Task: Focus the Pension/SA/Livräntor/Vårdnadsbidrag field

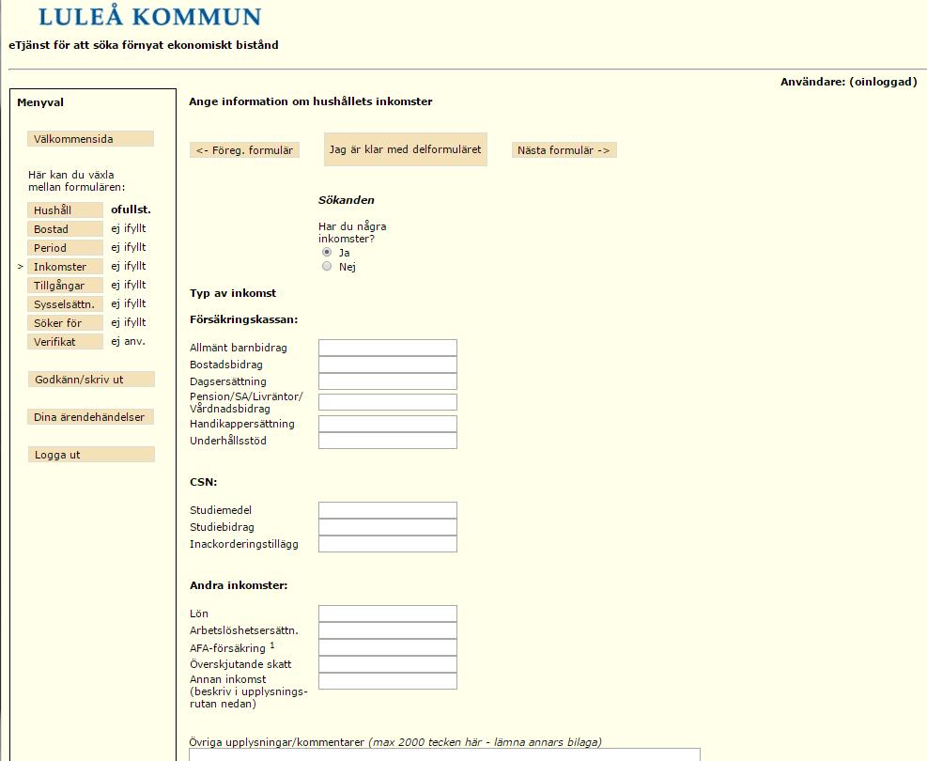Action: point(388,402)
